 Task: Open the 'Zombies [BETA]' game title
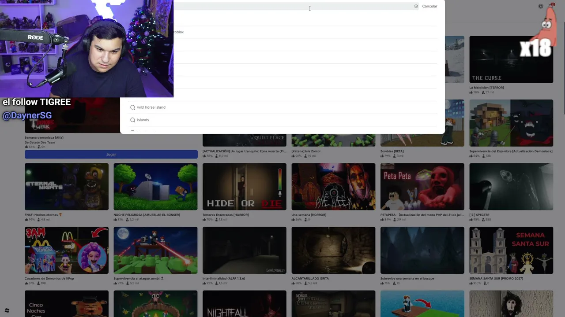392,151
